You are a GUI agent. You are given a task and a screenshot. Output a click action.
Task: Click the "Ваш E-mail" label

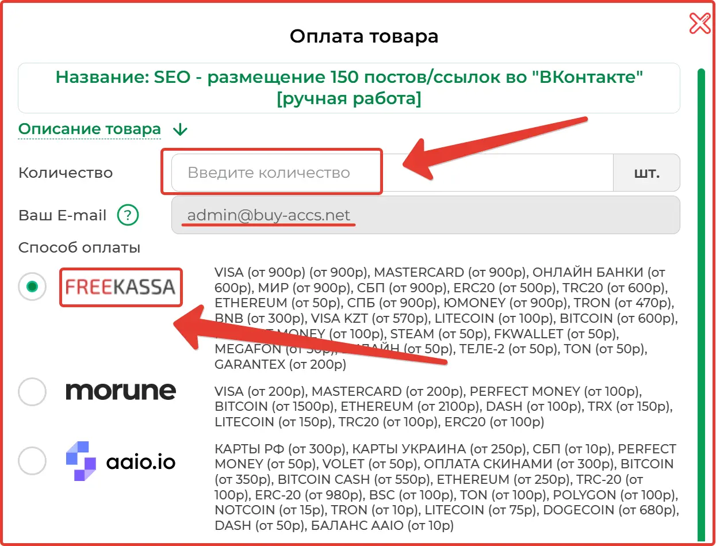click(x=63, y=216)
